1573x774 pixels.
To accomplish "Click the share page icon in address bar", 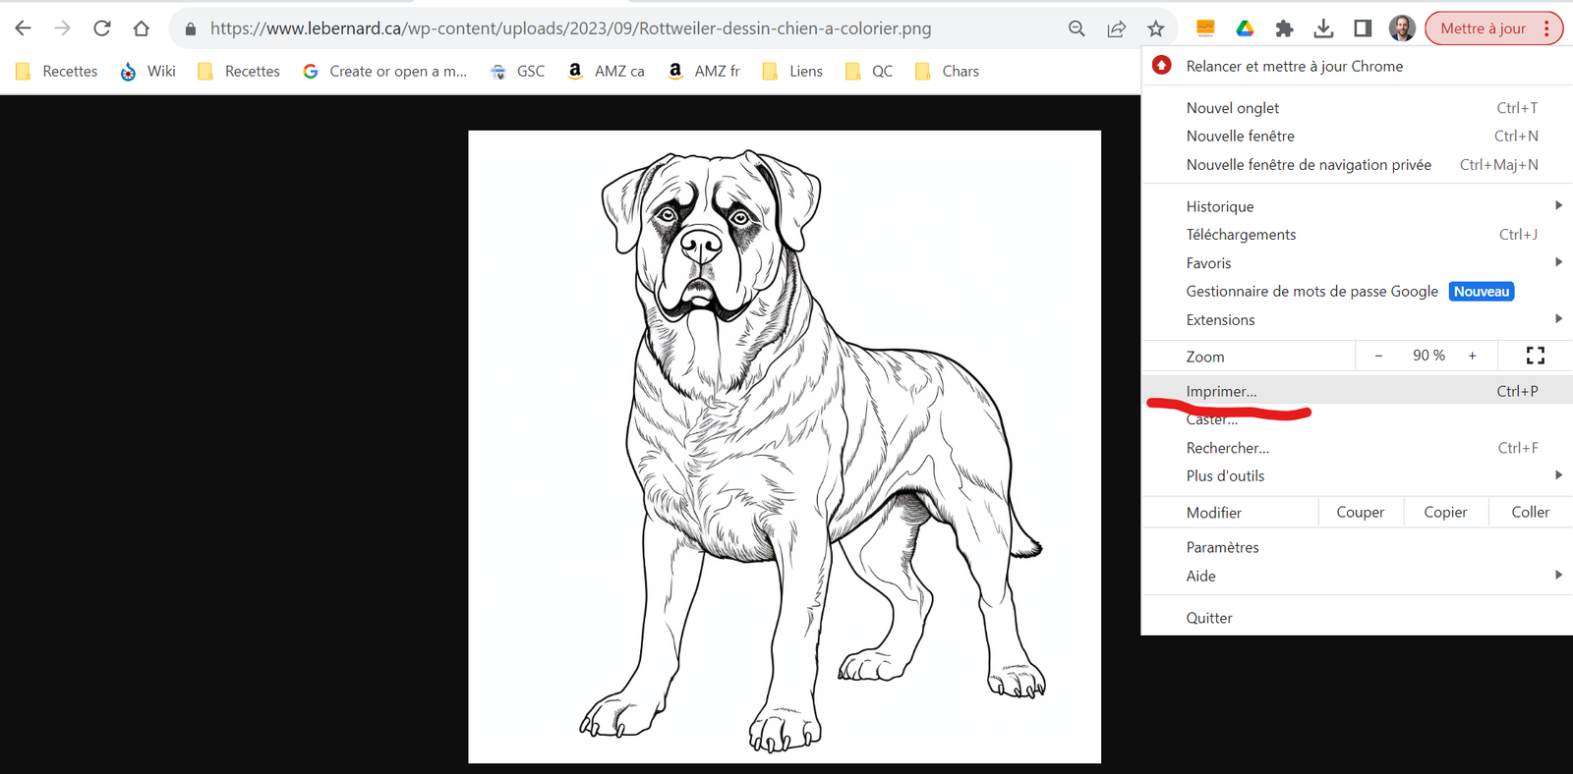I will (x=1116, y=28).
